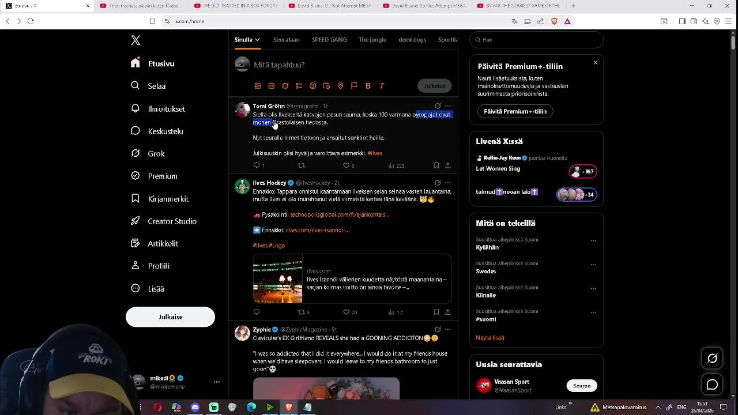The image size is (738, 415).
Task: Open more options for Kyllähän trend
Action: click(x=593, y=240)
